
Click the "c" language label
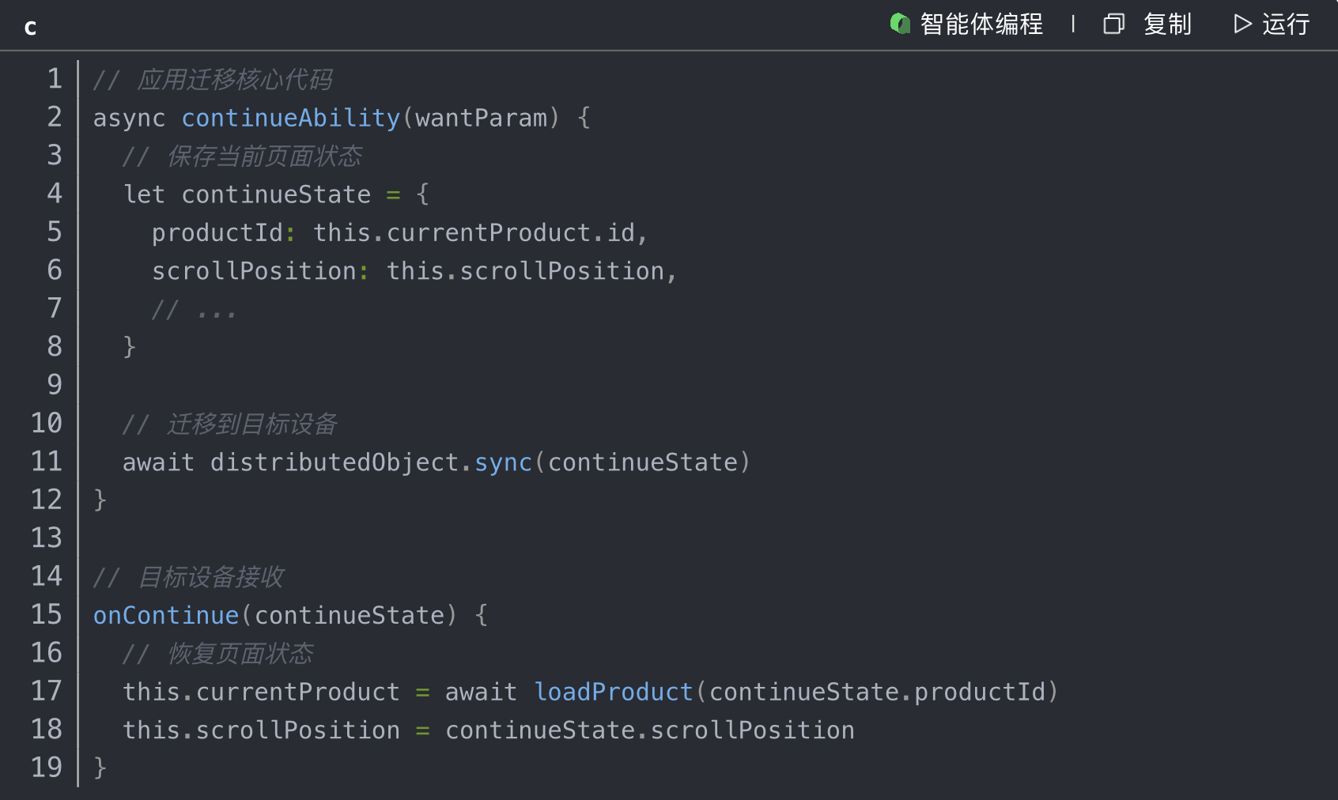(31, 28)
